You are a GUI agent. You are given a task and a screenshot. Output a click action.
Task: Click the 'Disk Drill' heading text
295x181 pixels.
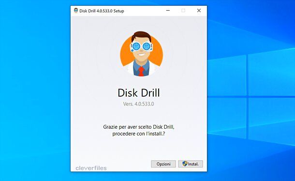[x=139, y=92]
